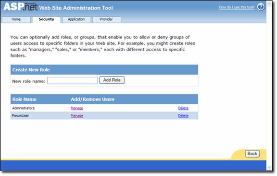Select the Security tab

47,19
